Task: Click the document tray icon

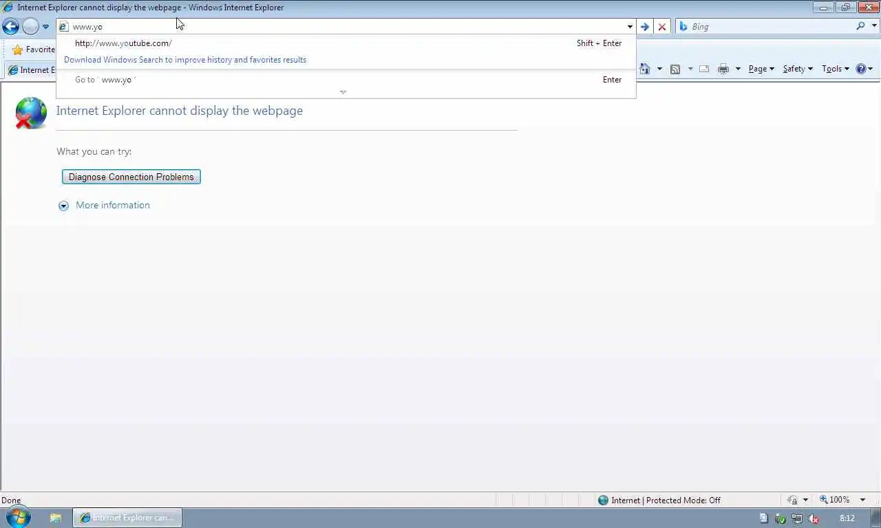Action: pyautogui.click(x=763, y=518)
